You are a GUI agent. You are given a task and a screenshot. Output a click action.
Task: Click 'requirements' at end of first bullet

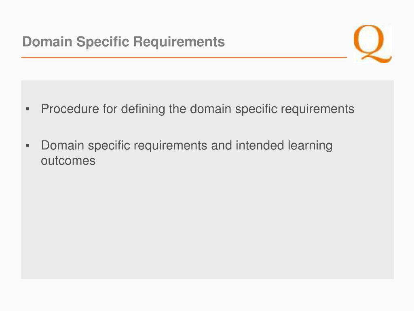(317, 109)
